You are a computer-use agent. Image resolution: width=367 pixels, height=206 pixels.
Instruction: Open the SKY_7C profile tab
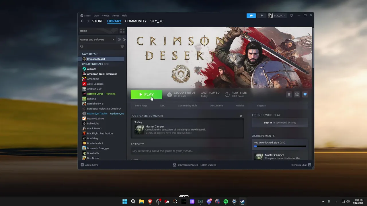(x=157, y=21)
